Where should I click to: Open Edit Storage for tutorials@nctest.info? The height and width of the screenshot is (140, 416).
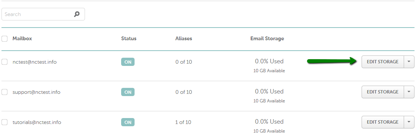pyautogui.click(x=382, y=122)
